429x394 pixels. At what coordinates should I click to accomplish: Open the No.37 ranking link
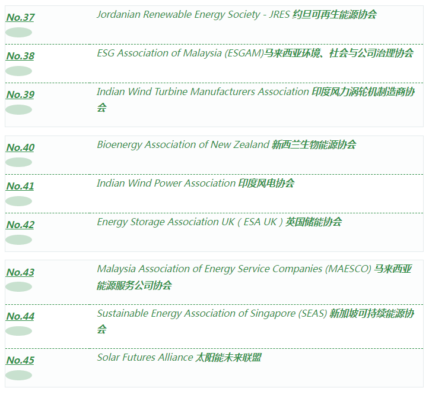20,17
